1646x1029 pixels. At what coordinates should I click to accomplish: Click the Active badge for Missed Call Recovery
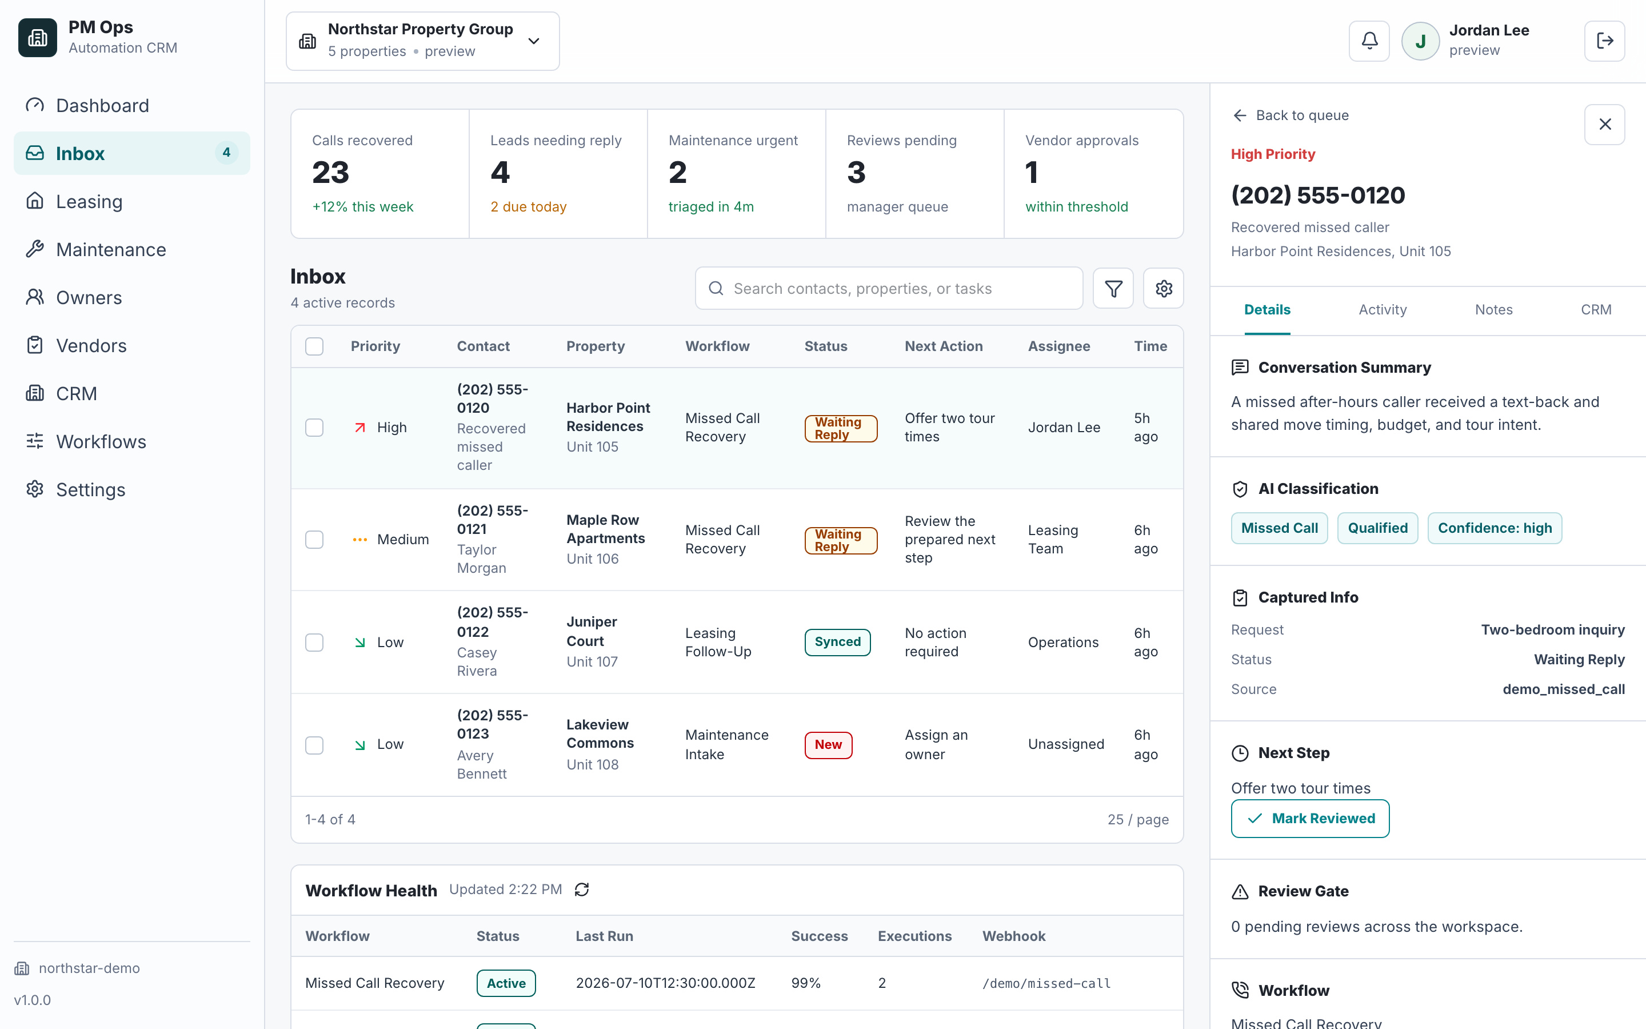point(506,983)
